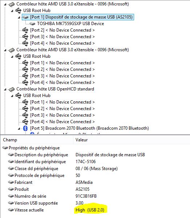
Task: Collapse Root Hub of the empty AMD controller
Action: tap(12, 57)
